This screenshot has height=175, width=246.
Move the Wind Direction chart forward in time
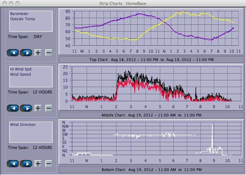(26, 164)
